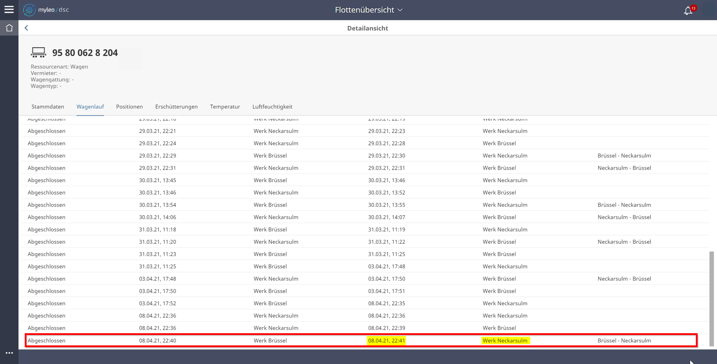Click the end time 03.04.21, 17:51
The image size is (717, 364).
click(x=386, y=291)
